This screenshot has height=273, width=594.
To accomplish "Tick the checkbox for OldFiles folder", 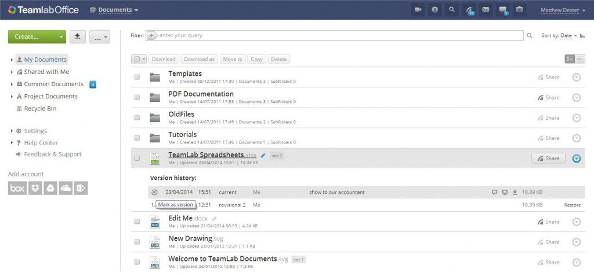I will coord(137,118).
